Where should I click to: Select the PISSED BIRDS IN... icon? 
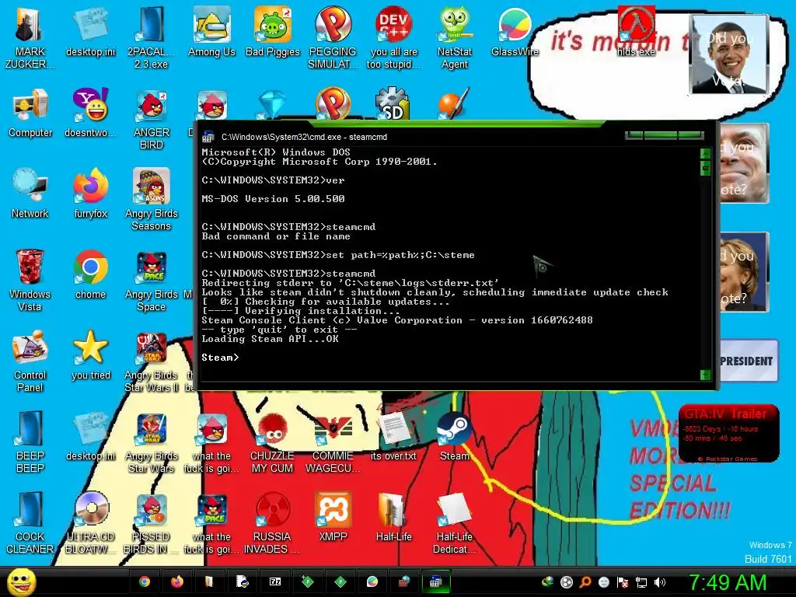point(151,522)
